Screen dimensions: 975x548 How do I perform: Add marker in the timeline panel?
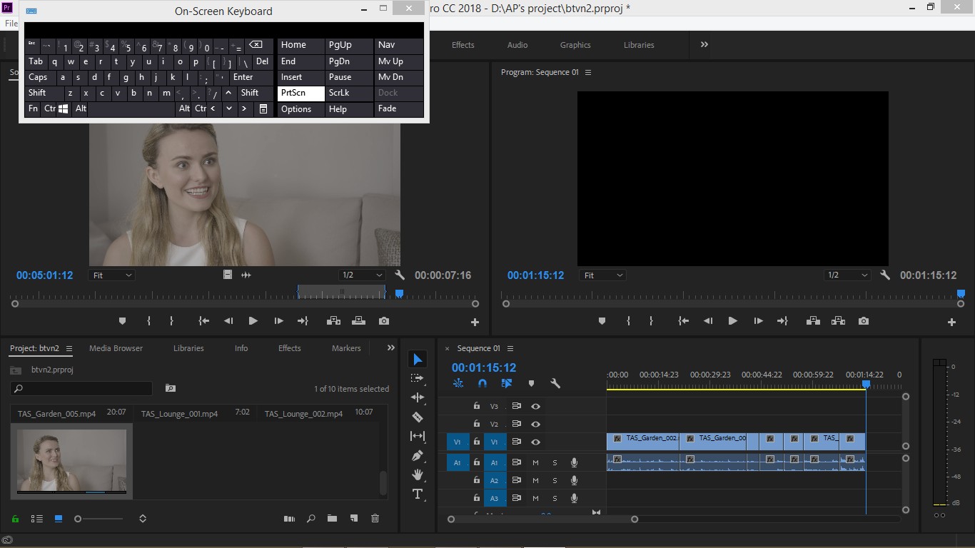[x=531, y=383]
